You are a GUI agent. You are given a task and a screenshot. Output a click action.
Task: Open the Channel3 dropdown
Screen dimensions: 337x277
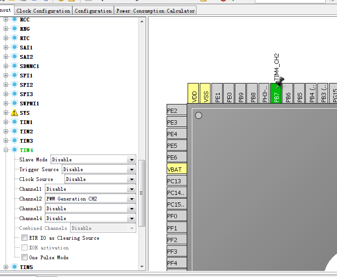tap(91, 208)
